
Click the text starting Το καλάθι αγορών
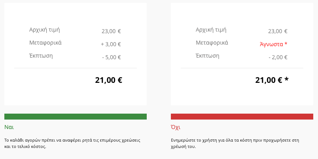pyautogui.click(x=72, y=143)
